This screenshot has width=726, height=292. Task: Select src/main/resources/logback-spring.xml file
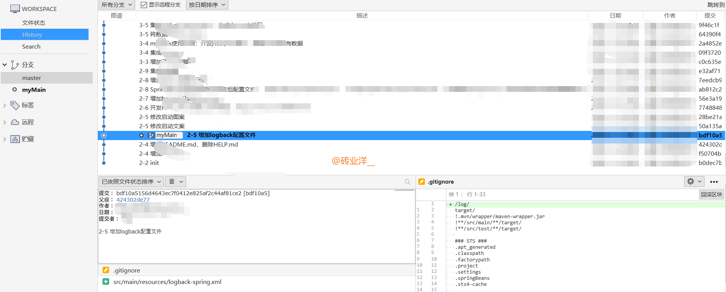(257, 282)
